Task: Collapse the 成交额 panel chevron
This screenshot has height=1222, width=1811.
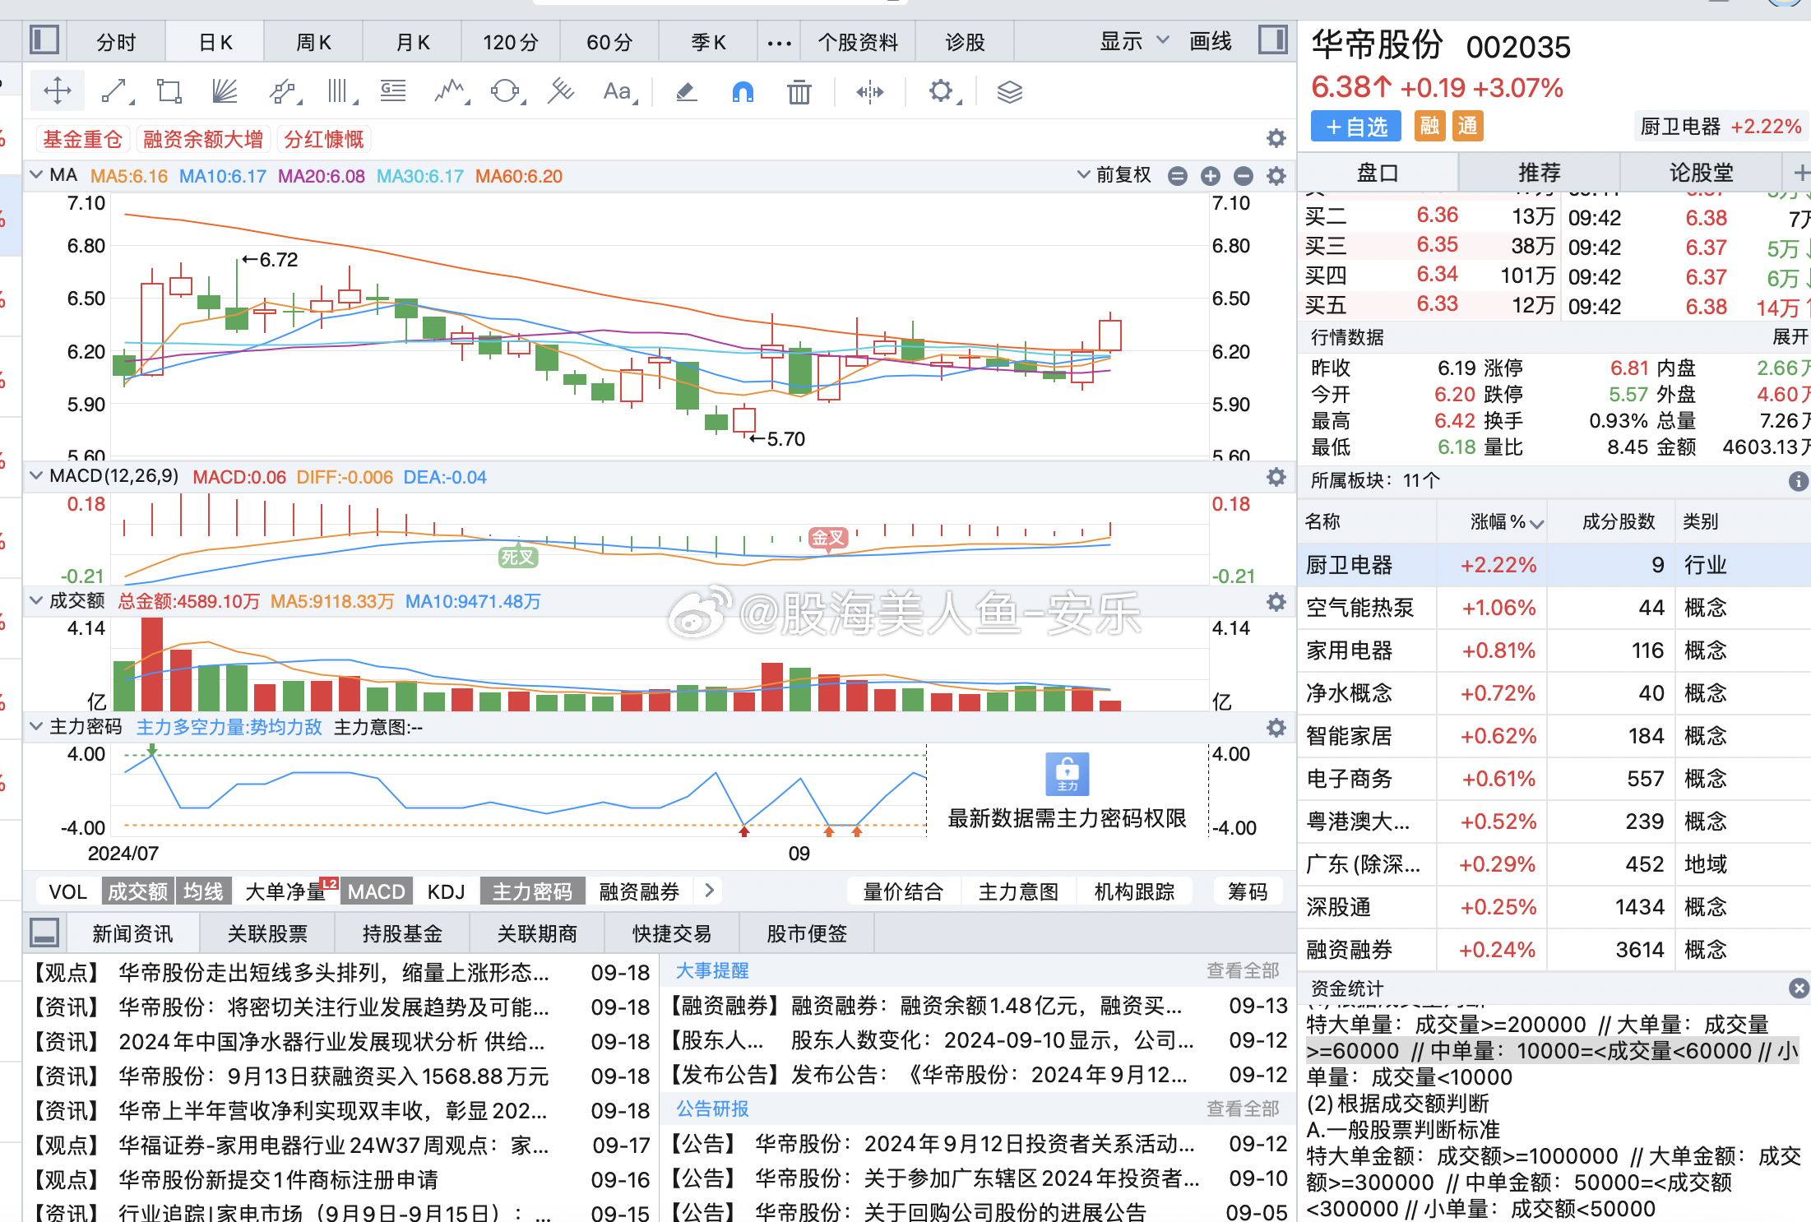Action: (36, 601)
